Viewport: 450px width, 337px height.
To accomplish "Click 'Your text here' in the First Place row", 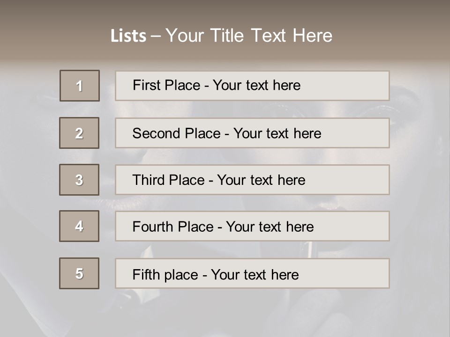I will [256, 85].
